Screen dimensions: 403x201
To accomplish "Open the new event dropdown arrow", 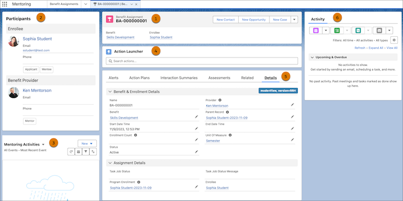I will 326,30.
